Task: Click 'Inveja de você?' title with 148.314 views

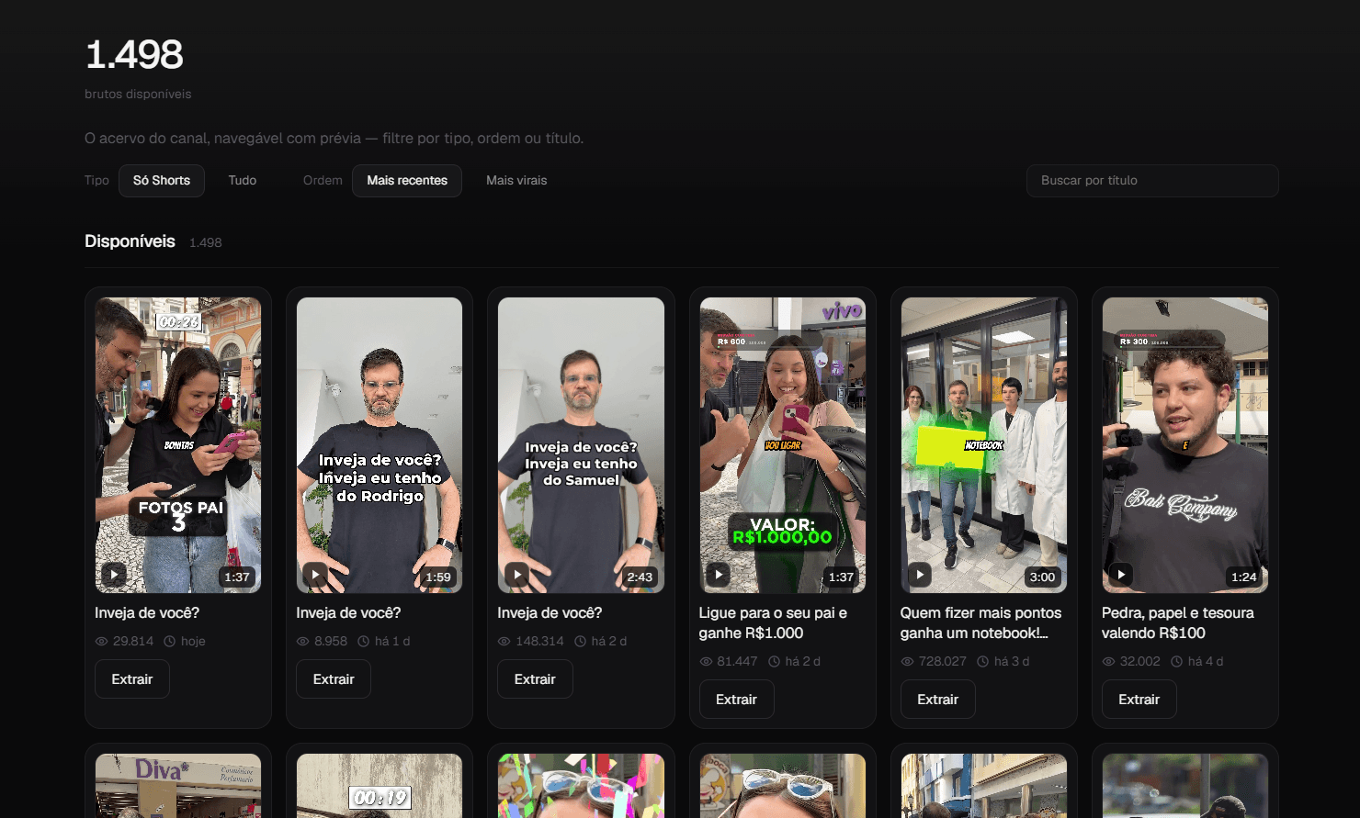Action: tap(550, 613)
